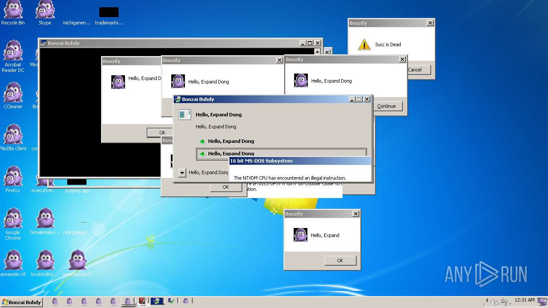548x308 pixels.
Task: Open the Bonzai Buhdy Start button
Action: pos(21,302)
